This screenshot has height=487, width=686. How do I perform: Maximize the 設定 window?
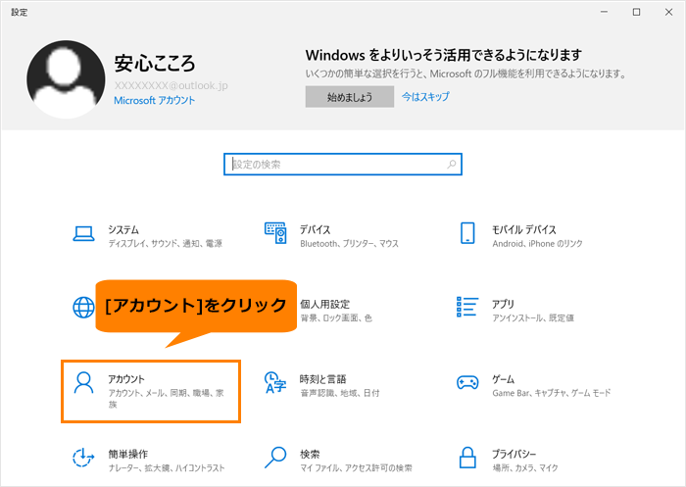click(637, 13)
